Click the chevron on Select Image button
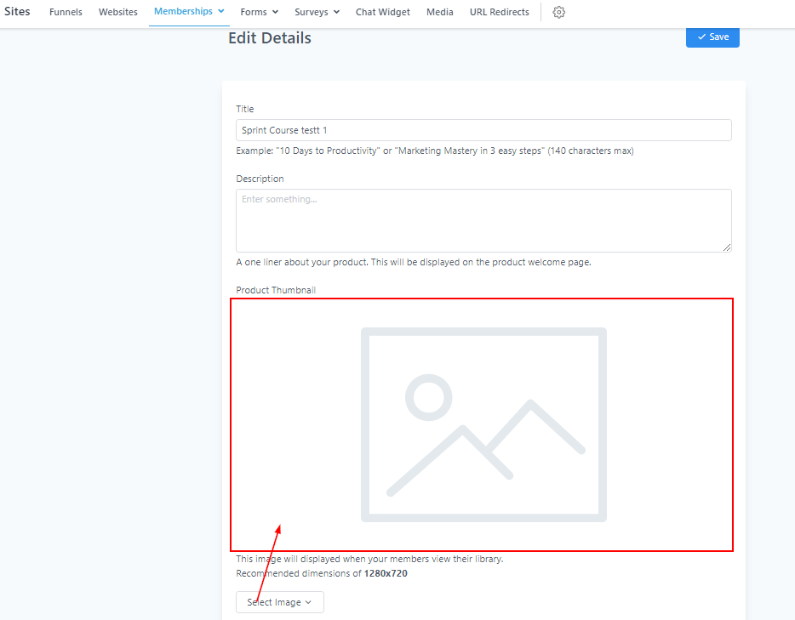795x620 pixels. (308, 603)
